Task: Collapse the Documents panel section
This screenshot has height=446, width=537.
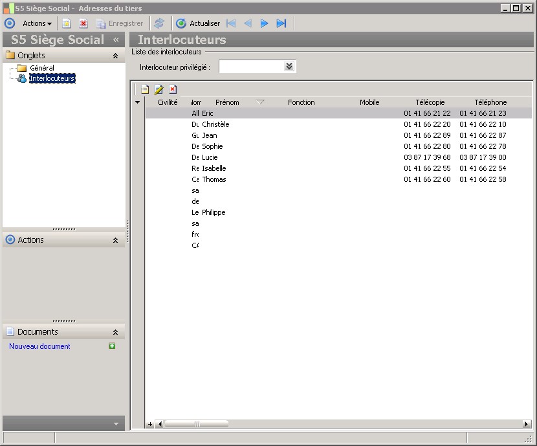Action: pyautogui.click(x=115, y=332)
